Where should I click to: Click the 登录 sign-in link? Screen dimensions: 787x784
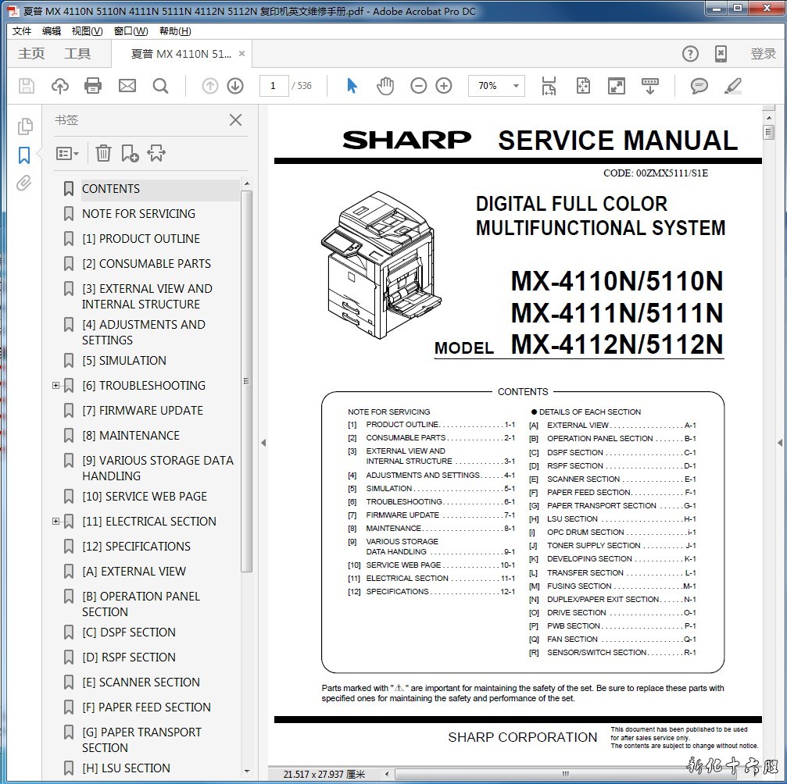click(763, 54)
